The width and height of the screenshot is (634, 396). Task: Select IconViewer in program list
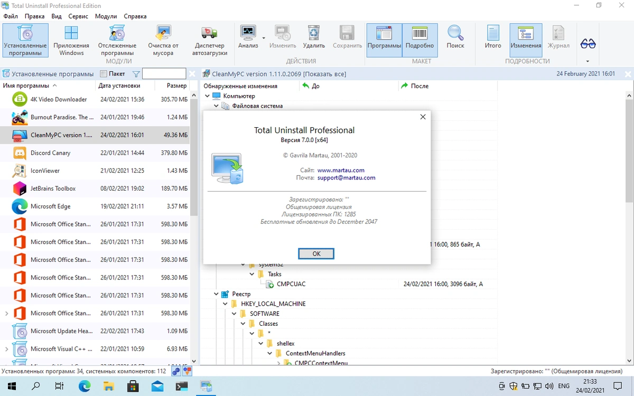pos(95,171)
